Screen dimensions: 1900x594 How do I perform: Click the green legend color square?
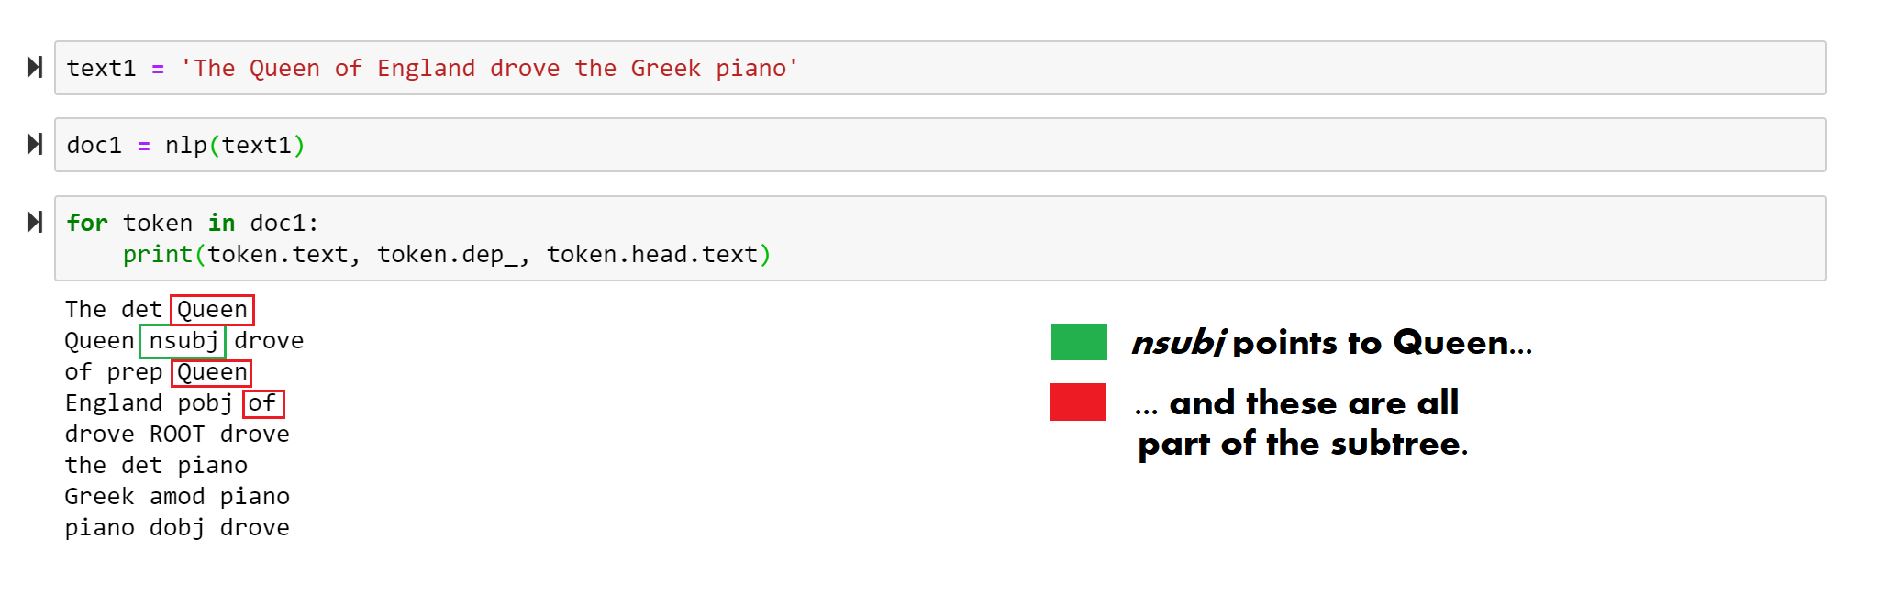pos(1079,342)
